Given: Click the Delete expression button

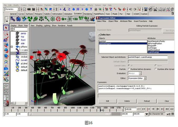Looking at the screenshot, I should 127,101.
